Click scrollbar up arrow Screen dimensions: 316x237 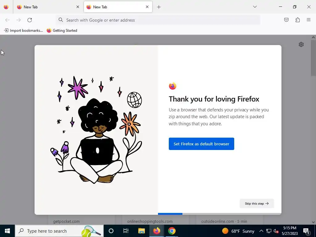(x=314, y=37)
